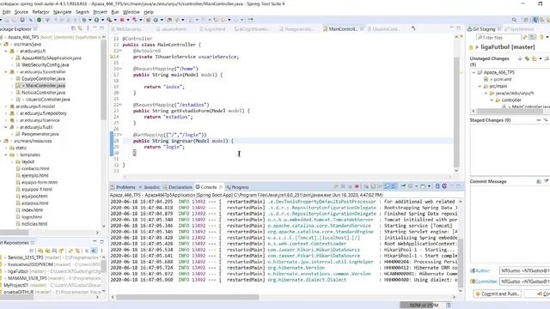Click the red Stop icon in main toolbar

pyautogui.click(x=122, y=20)
